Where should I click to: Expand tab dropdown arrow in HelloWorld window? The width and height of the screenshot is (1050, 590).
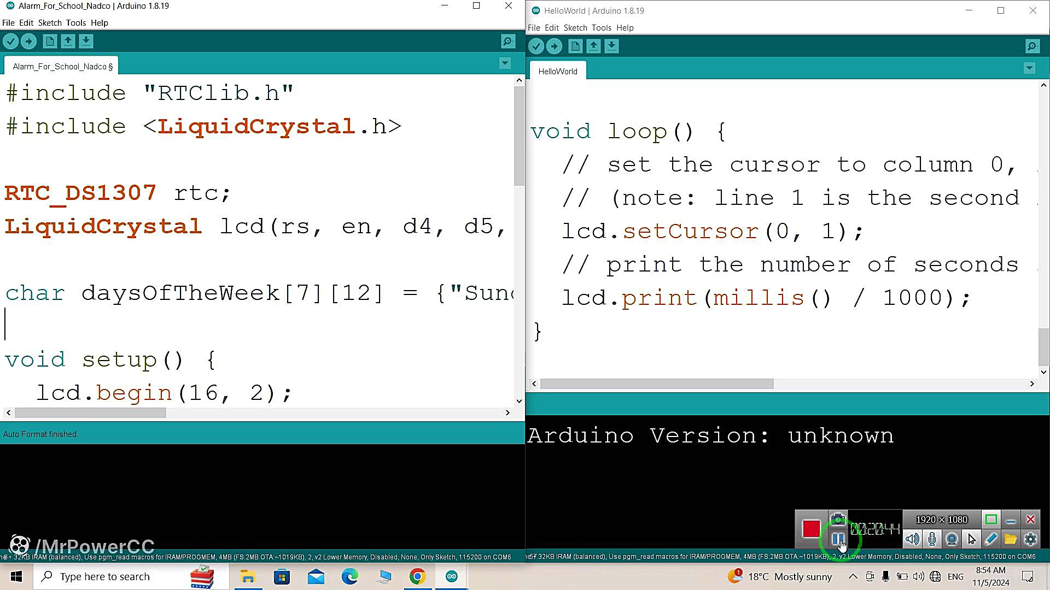[1029, 68]
